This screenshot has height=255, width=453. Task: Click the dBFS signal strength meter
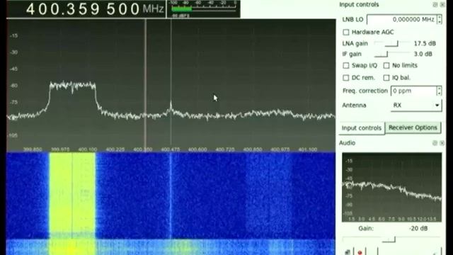(203, 8)
